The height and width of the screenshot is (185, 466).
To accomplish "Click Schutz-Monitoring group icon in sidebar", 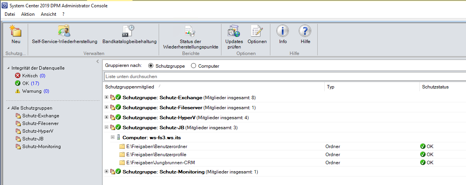I will (18, 147).
